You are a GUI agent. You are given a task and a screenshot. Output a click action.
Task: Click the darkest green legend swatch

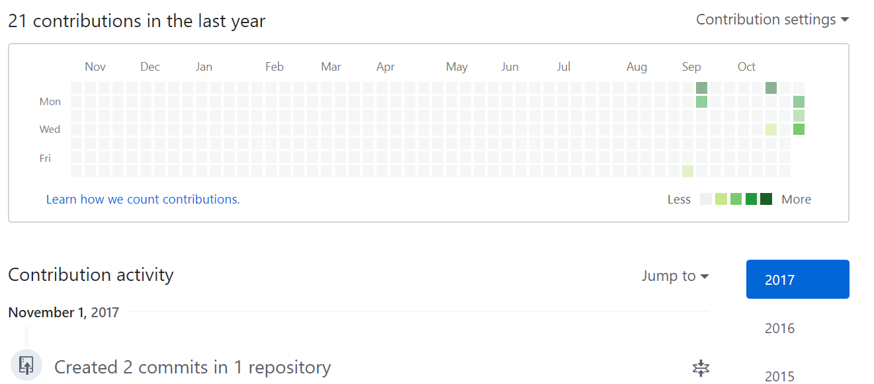[x=766, y=199]
